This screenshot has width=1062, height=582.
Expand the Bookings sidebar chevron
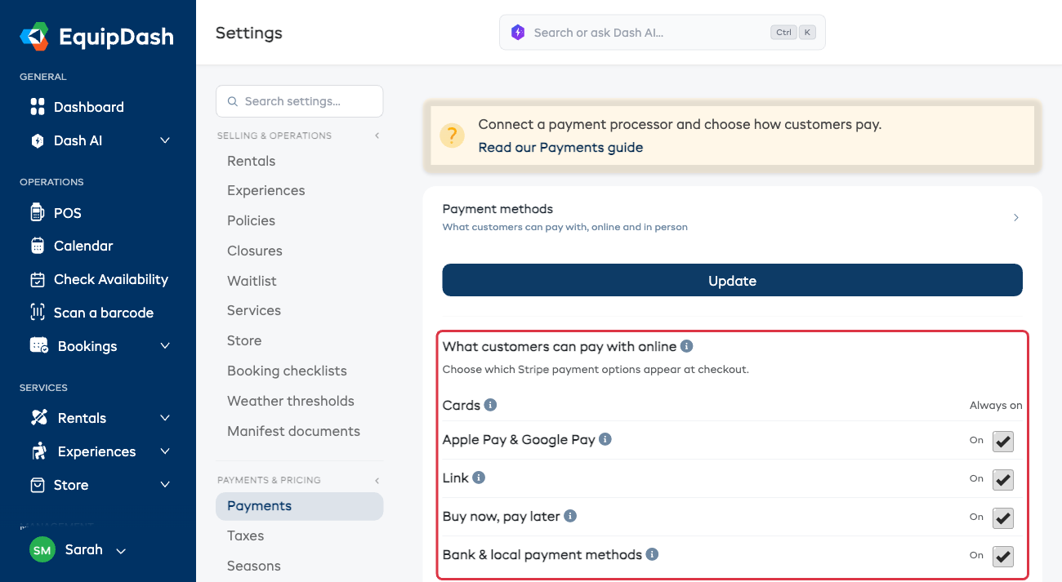click(165, 346)
